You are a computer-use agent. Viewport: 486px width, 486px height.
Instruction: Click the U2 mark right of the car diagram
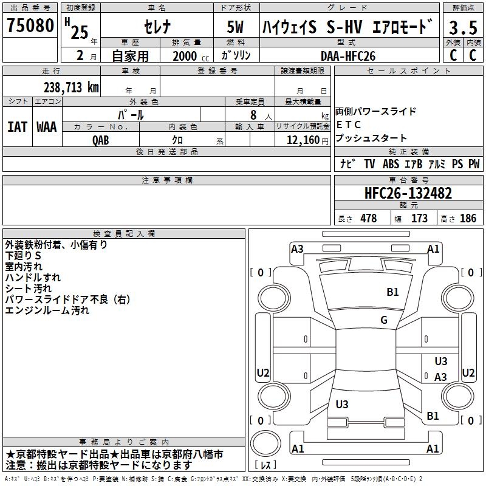pyautogui.click(x=468, y=373)
